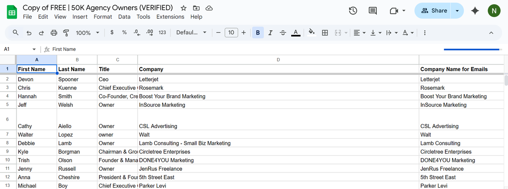The image size is (508, 189).
Task: Increase font size with plus
Action: (243, 33)
